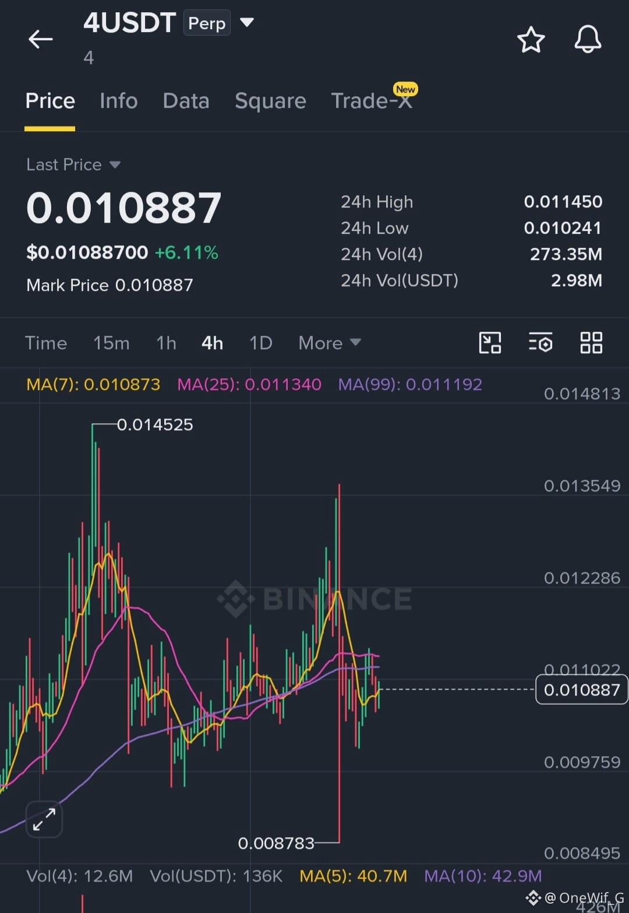Tap the Vol(4): 12.6M volume label

coord(80,876)
